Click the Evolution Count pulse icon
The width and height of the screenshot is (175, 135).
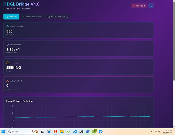[x=8, y=27]
